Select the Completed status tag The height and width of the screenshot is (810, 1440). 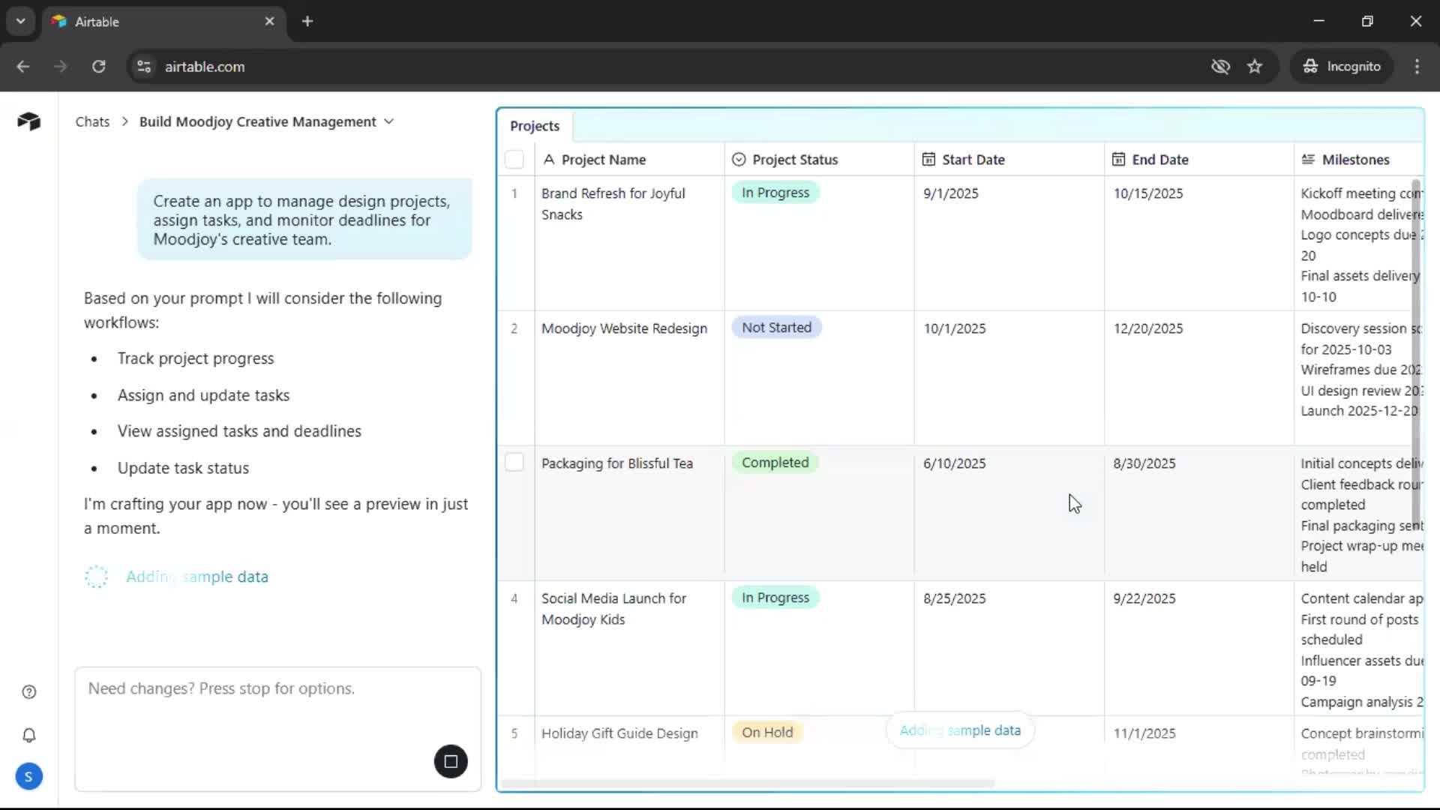775,463
